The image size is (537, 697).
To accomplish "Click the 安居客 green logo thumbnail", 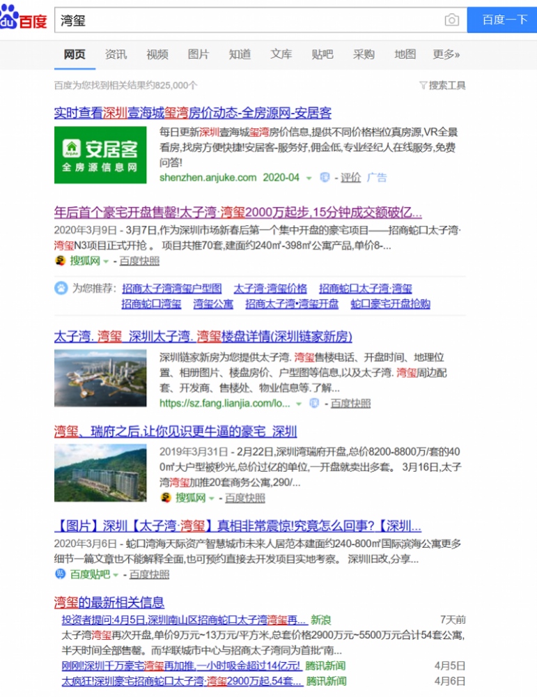I will click(x=100, y=155).
